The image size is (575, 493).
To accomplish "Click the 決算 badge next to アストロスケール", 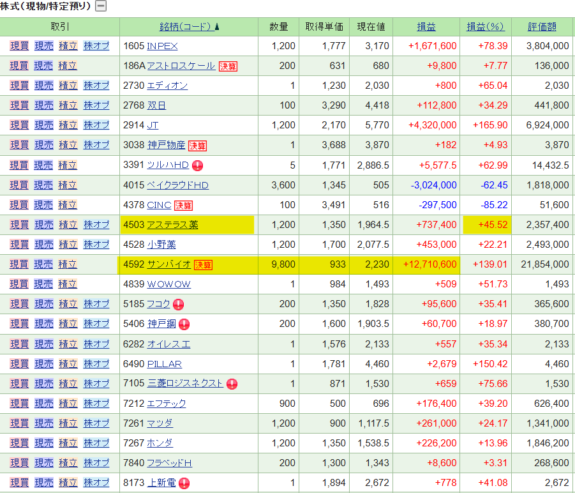I will (228, 66).
